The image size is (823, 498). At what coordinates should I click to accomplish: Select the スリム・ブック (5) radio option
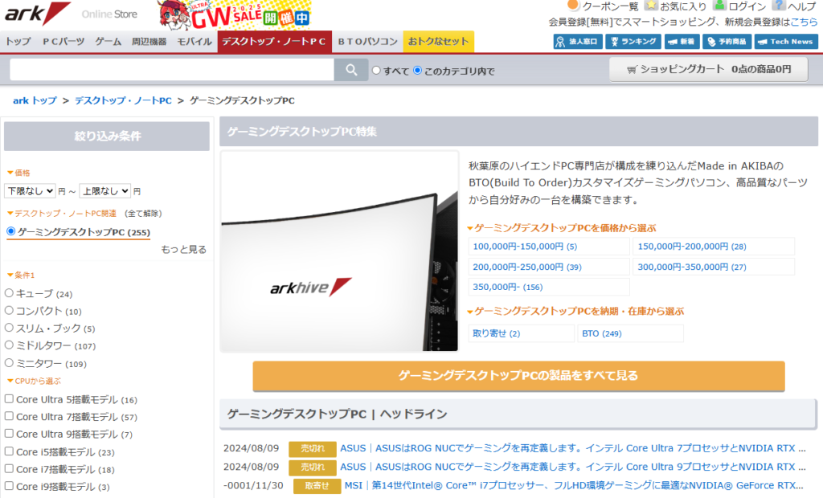click(x=9, y=328)
